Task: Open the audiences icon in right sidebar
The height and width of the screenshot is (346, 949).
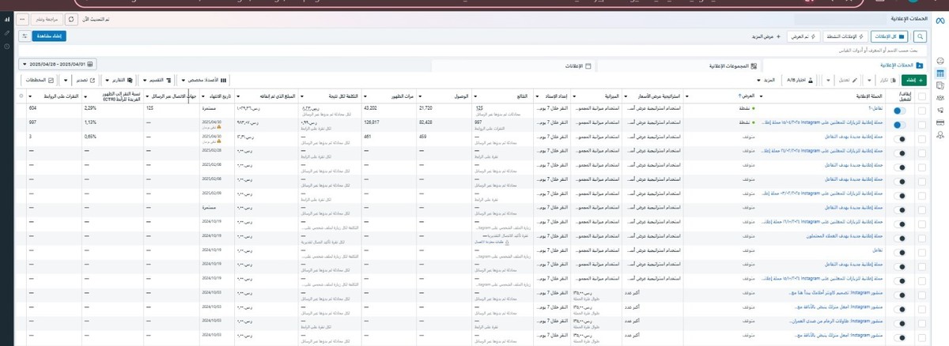Action: click(940, 98)
